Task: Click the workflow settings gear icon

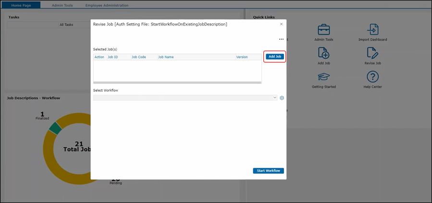Action: (x=282, y=98)
